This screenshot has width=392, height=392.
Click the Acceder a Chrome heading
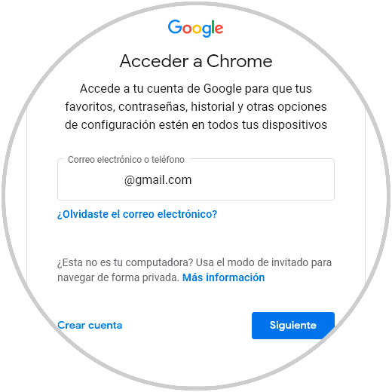(196, 61)
